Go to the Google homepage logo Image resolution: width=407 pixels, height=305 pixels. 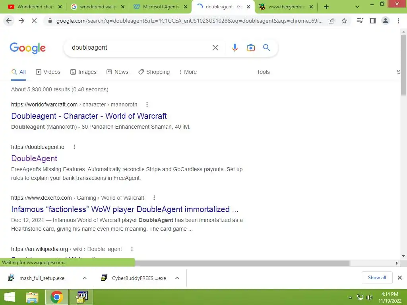pos(27,48)
